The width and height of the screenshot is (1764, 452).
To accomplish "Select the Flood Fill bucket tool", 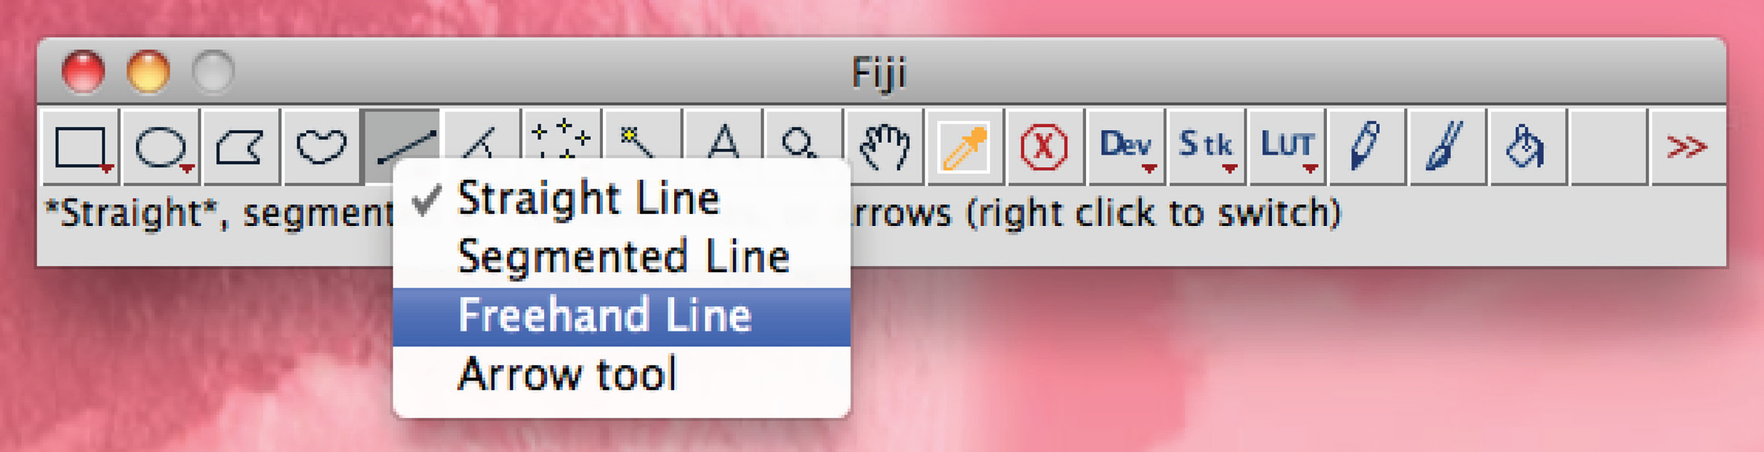I will click(1527, 146).
